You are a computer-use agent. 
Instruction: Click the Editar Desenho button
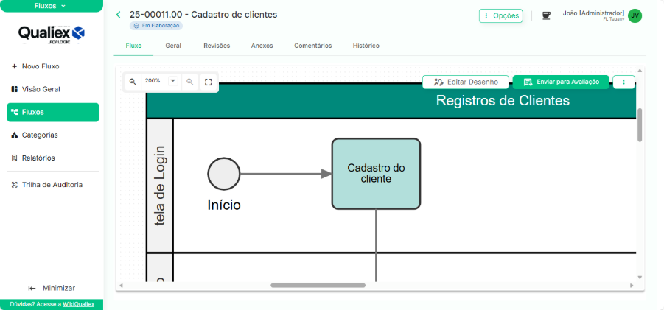(466, 82)
